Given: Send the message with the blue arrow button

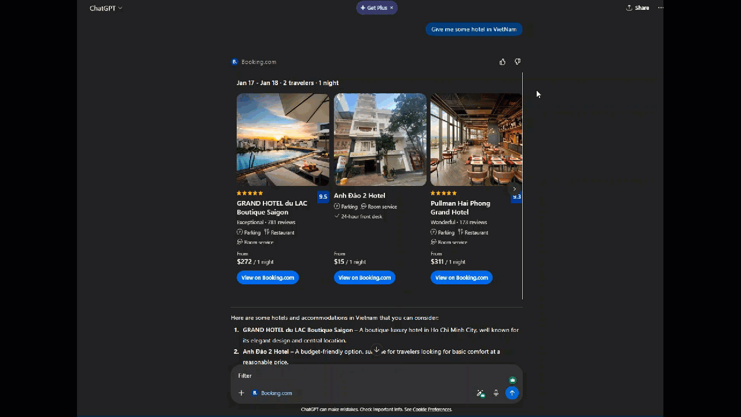Looking at the screenshot, I should tap(512, 393).
